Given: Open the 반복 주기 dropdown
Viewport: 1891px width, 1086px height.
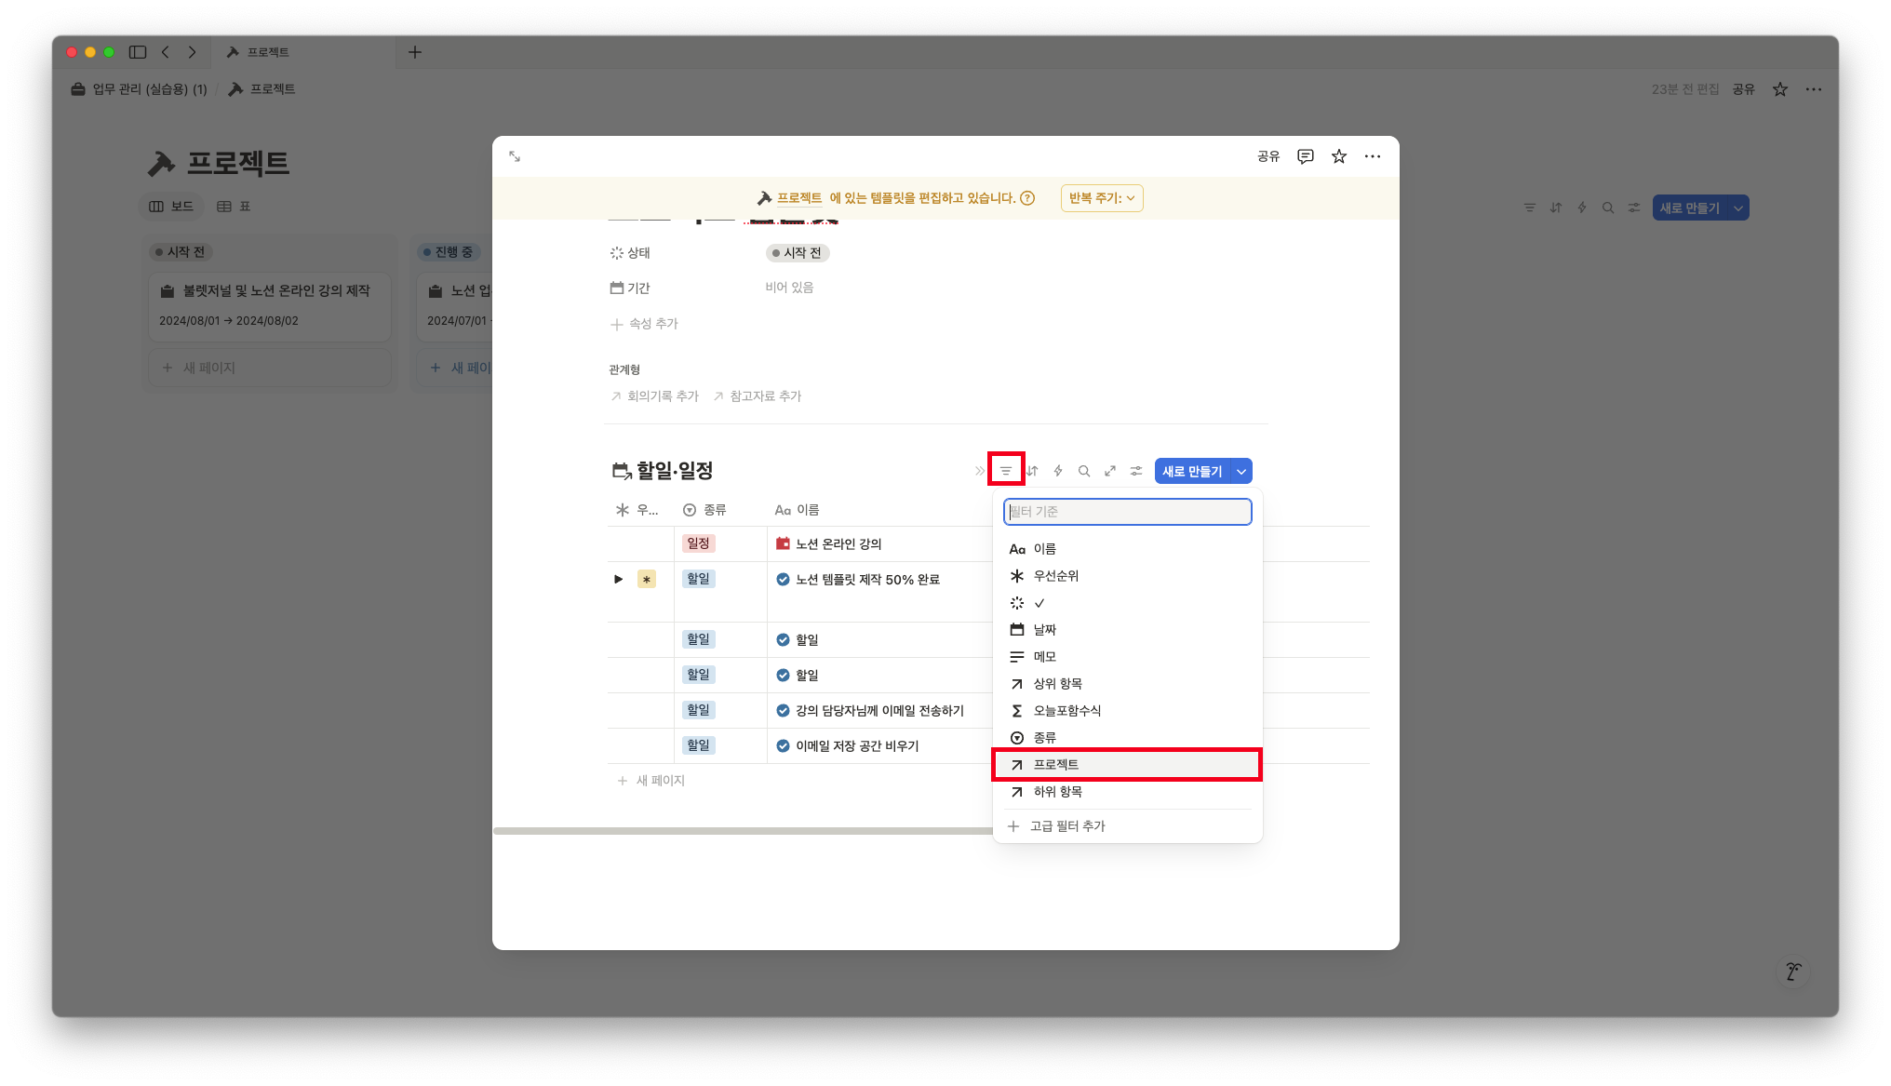Looking at the screenshot, I should coord(1102,198).
